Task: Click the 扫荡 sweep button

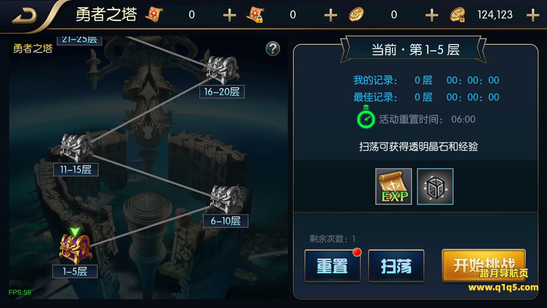Action: coord(396,266)
